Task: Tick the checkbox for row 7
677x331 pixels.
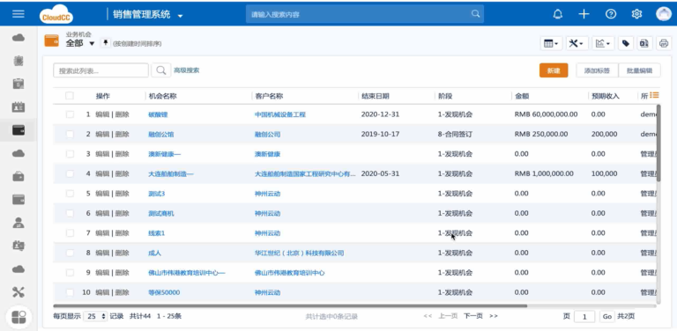Action: pyautogui.click(x=70, y=232)
